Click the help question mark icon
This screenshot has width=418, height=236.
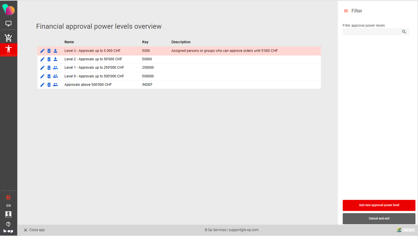(x=8, y=224)
